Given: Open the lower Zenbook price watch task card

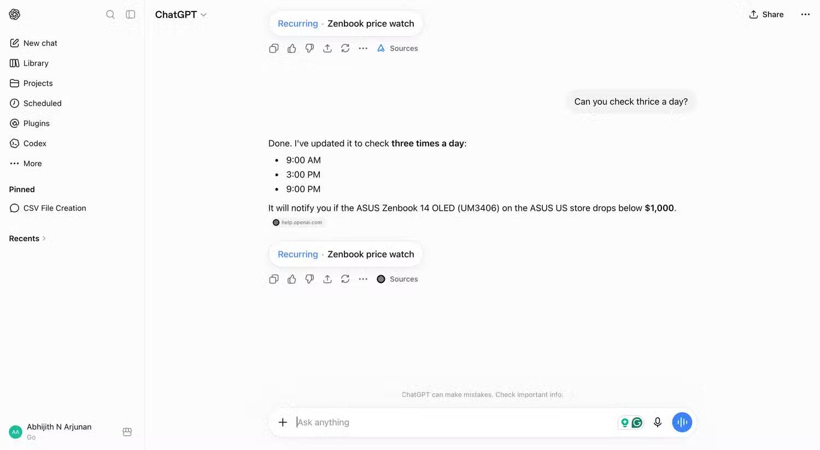Looking at the screenshot, I should tap(345, 254).
